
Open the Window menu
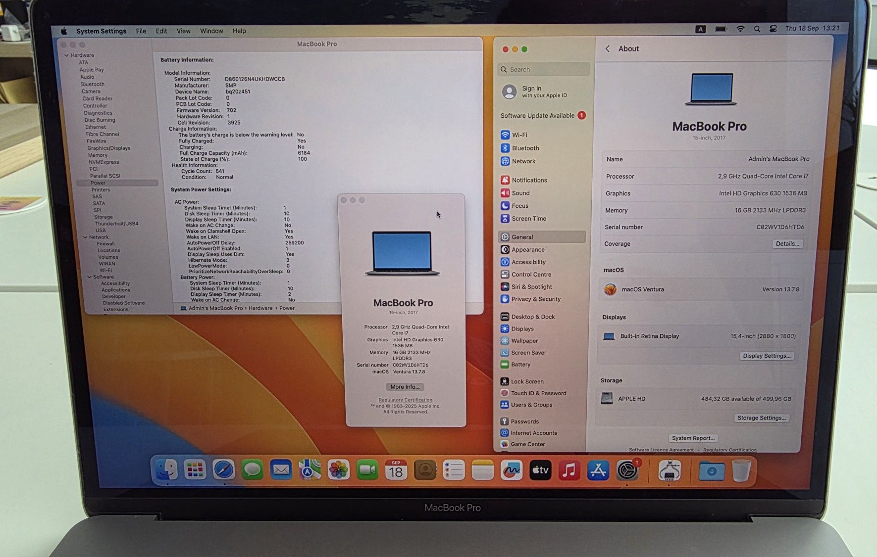(x=211, y=31)
